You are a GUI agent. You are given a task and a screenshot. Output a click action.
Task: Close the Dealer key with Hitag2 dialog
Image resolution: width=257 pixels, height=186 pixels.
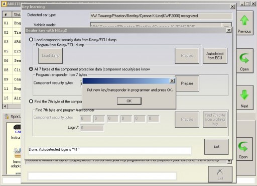(229, 30)
